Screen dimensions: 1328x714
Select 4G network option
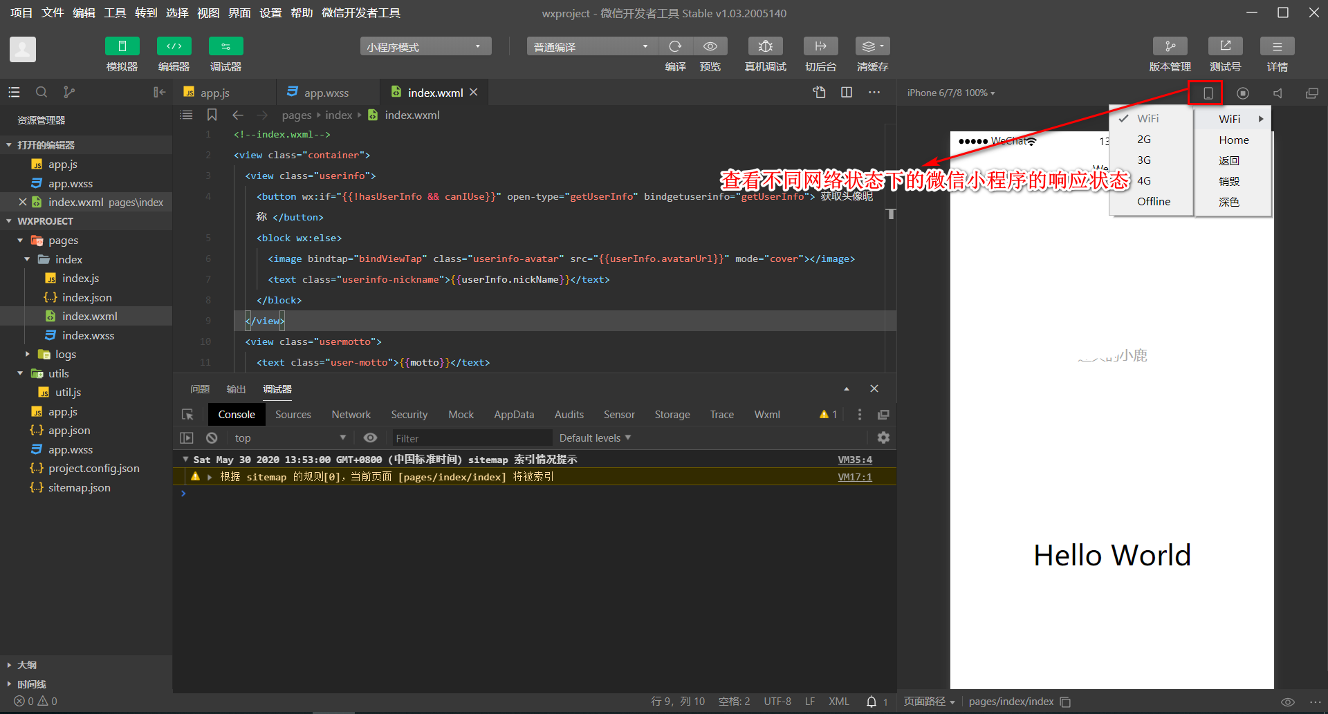click(1152, 180)
